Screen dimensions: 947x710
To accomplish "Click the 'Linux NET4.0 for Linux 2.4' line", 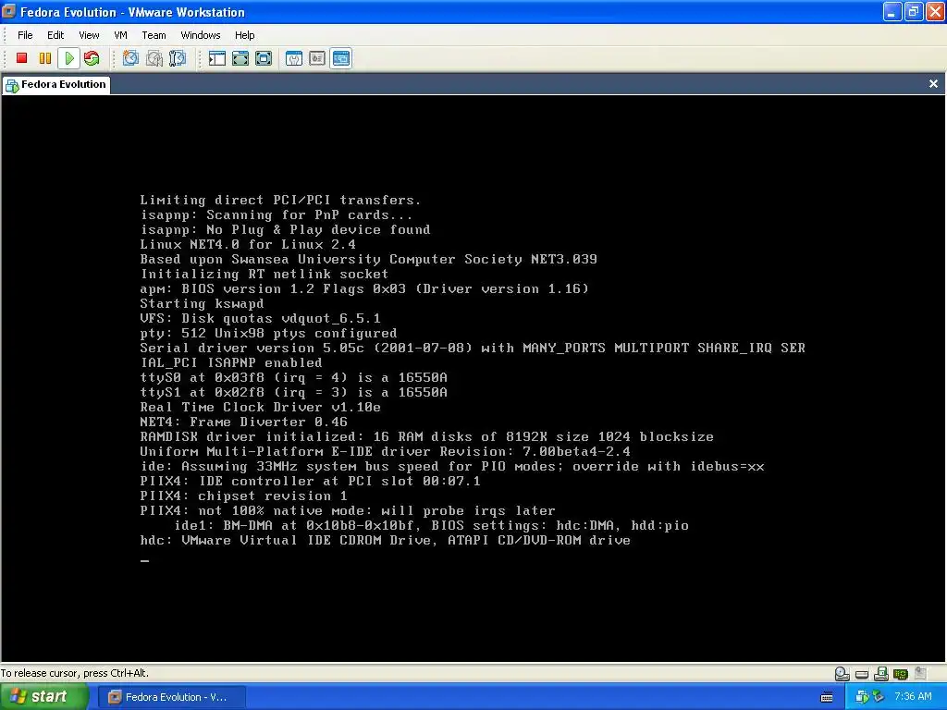I will 248,244.
